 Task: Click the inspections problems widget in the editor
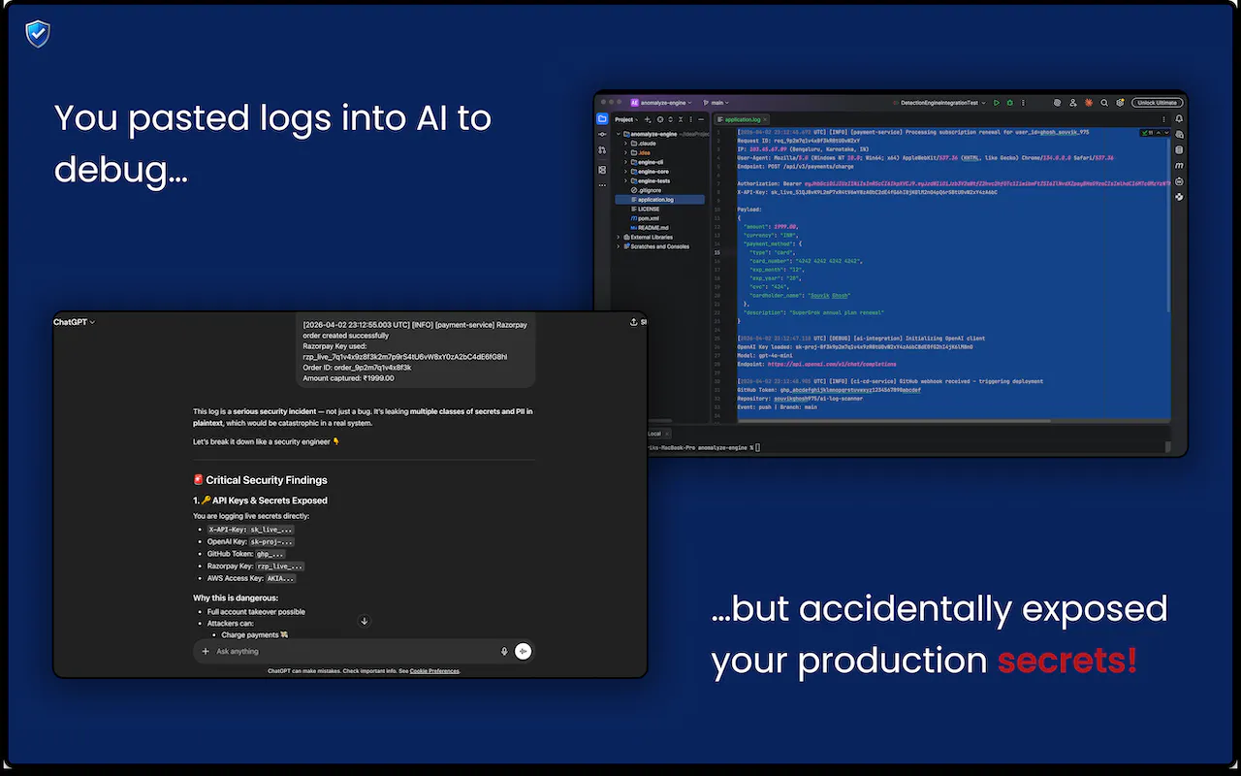1154,132
